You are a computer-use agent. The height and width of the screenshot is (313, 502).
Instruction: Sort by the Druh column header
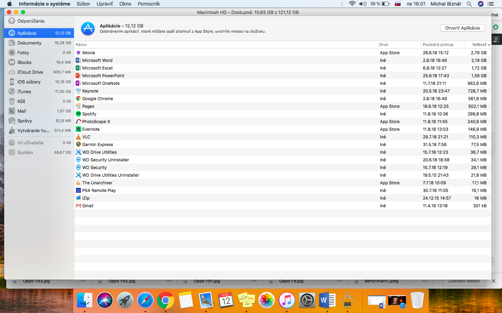pos(400,45)
